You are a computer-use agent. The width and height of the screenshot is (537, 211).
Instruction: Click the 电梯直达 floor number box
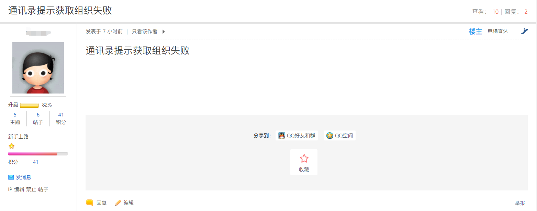click(514, 32)
